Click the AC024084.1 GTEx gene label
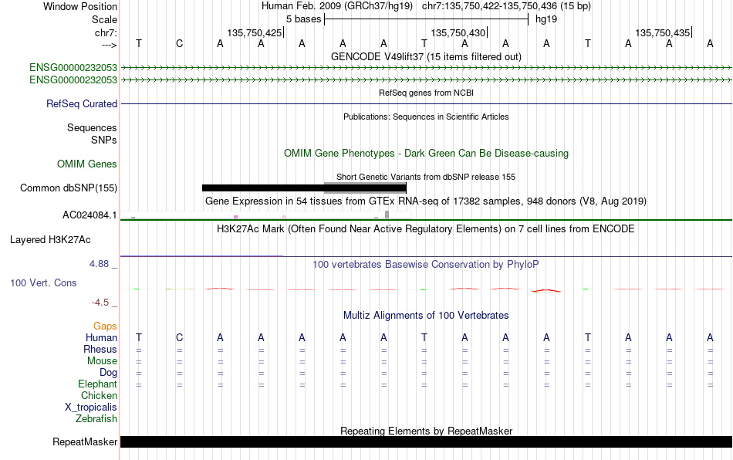This screenshot has height=460, width=733. 90,215
